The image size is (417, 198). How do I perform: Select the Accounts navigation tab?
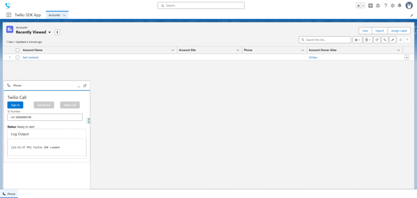[54, 15]
